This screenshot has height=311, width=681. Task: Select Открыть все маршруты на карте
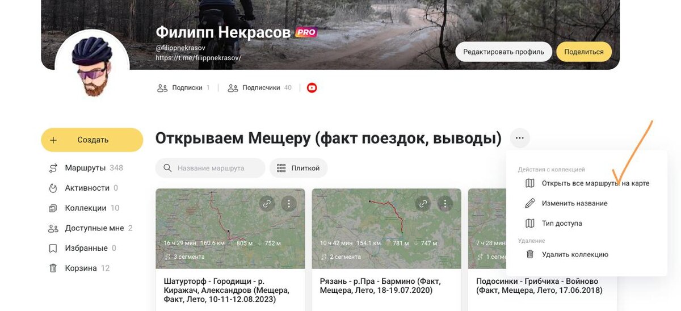click(587, 183)
